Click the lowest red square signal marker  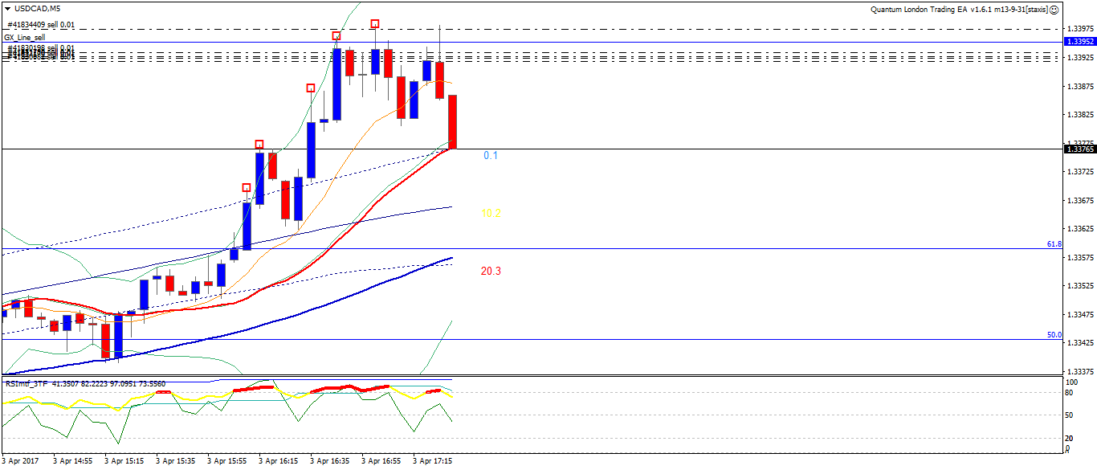(247, 188)
